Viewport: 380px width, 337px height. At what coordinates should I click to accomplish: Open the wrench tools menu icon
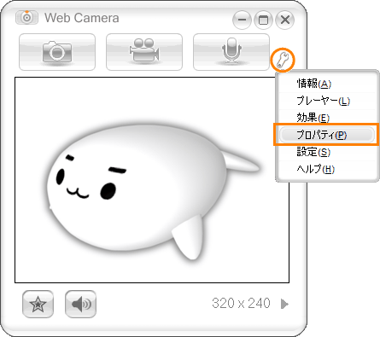[x=283, y=61]
